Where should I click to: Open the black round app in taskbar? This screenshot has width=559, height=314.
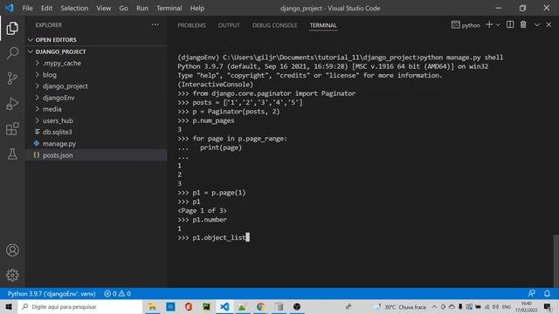(x=297, y=306)
